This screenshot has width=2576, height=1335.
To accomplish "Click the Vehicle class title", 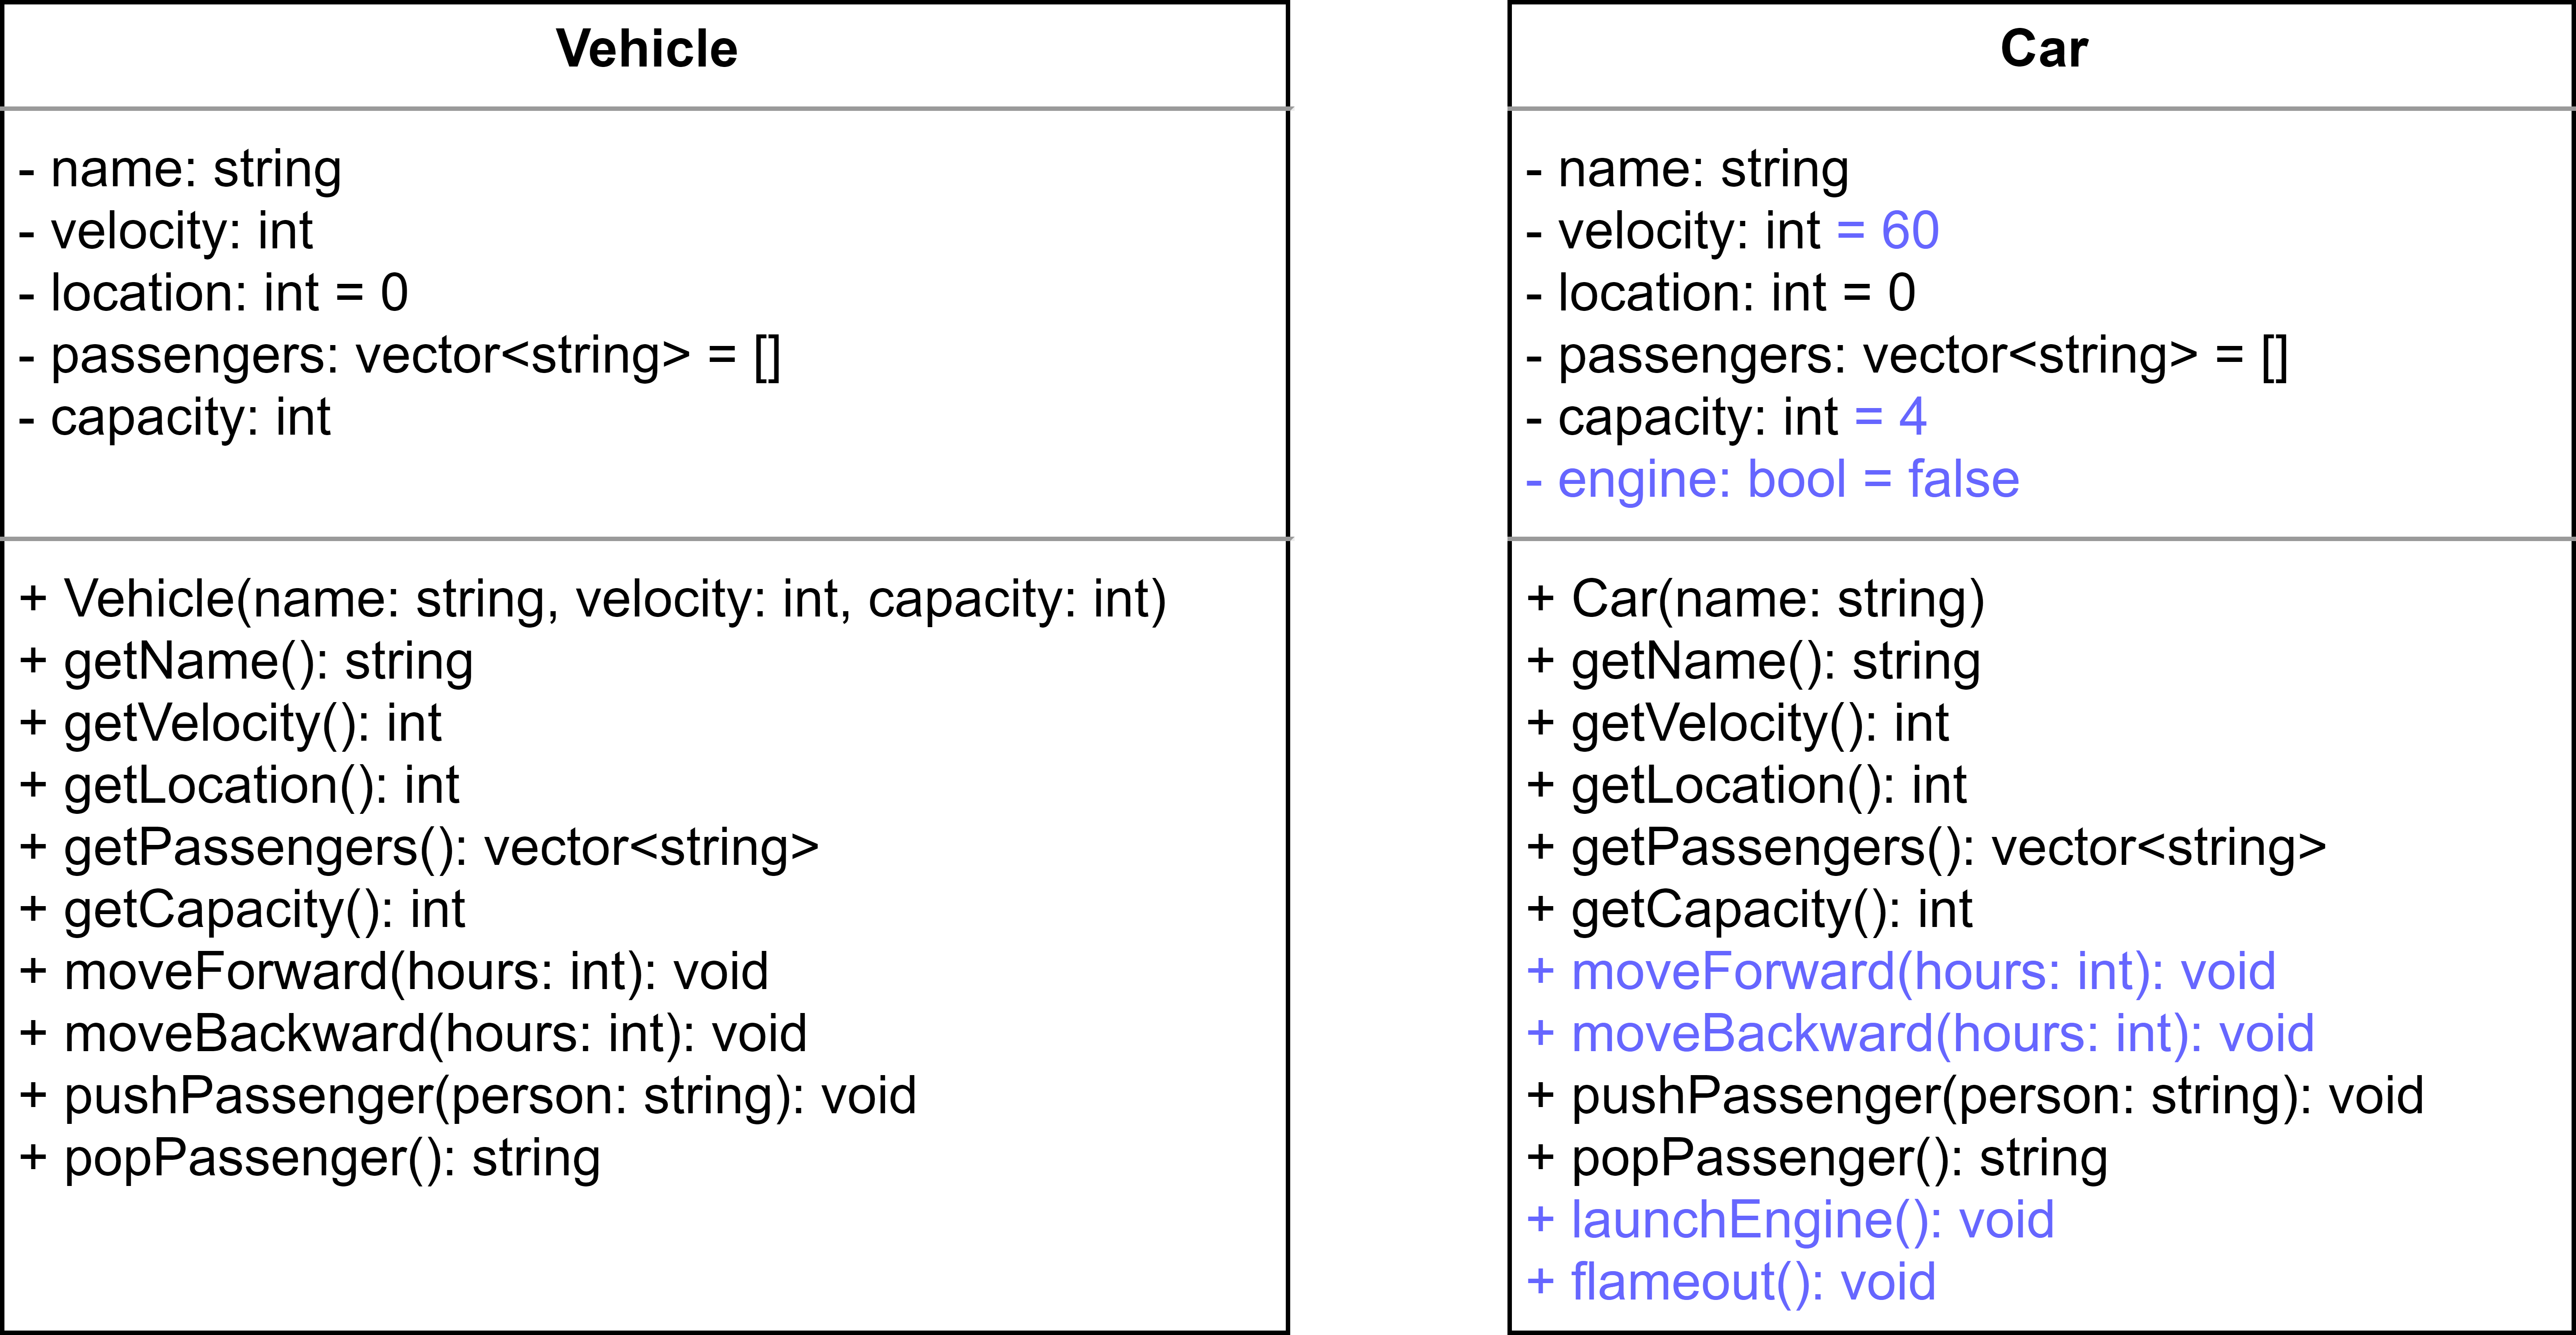I will tap(646, 49).
